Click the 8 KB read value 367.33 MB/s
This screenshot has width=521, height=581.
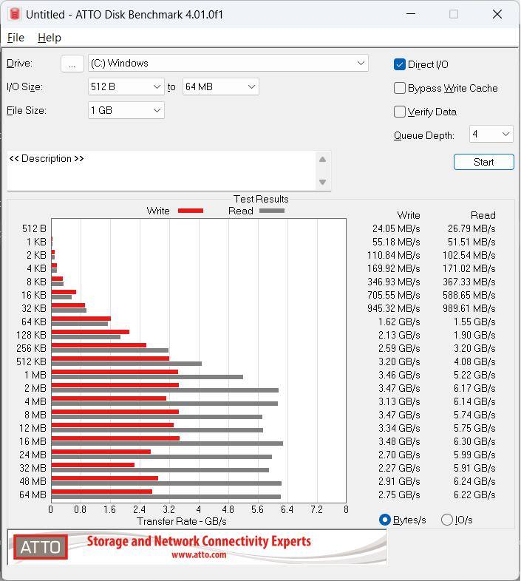point(469,282)
